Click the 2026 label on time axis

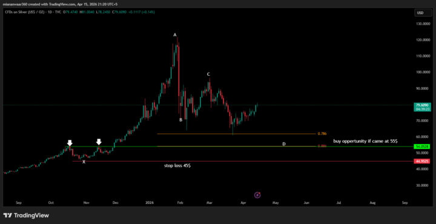[x=149, y=203]
